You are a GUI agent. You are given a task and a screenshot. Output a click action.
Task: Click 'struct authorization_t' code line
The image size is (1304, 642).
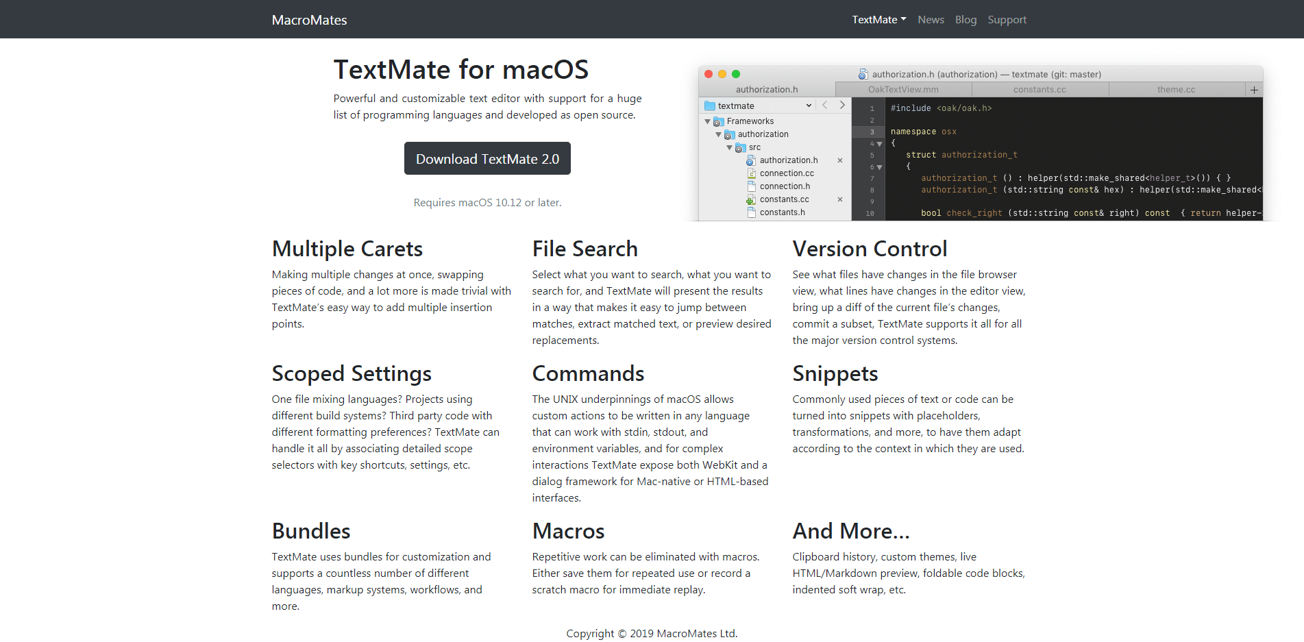pyautogui.click(x=961, y=155)
